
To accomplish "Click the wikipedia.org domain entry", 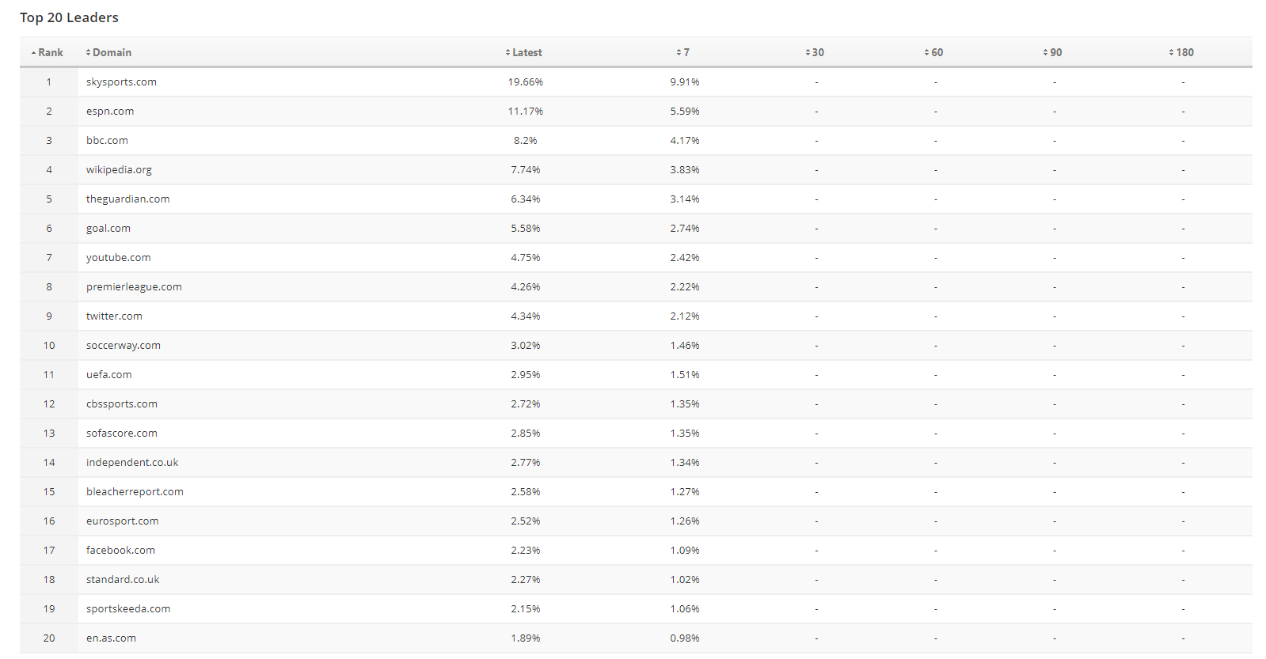I will (119, 170).
